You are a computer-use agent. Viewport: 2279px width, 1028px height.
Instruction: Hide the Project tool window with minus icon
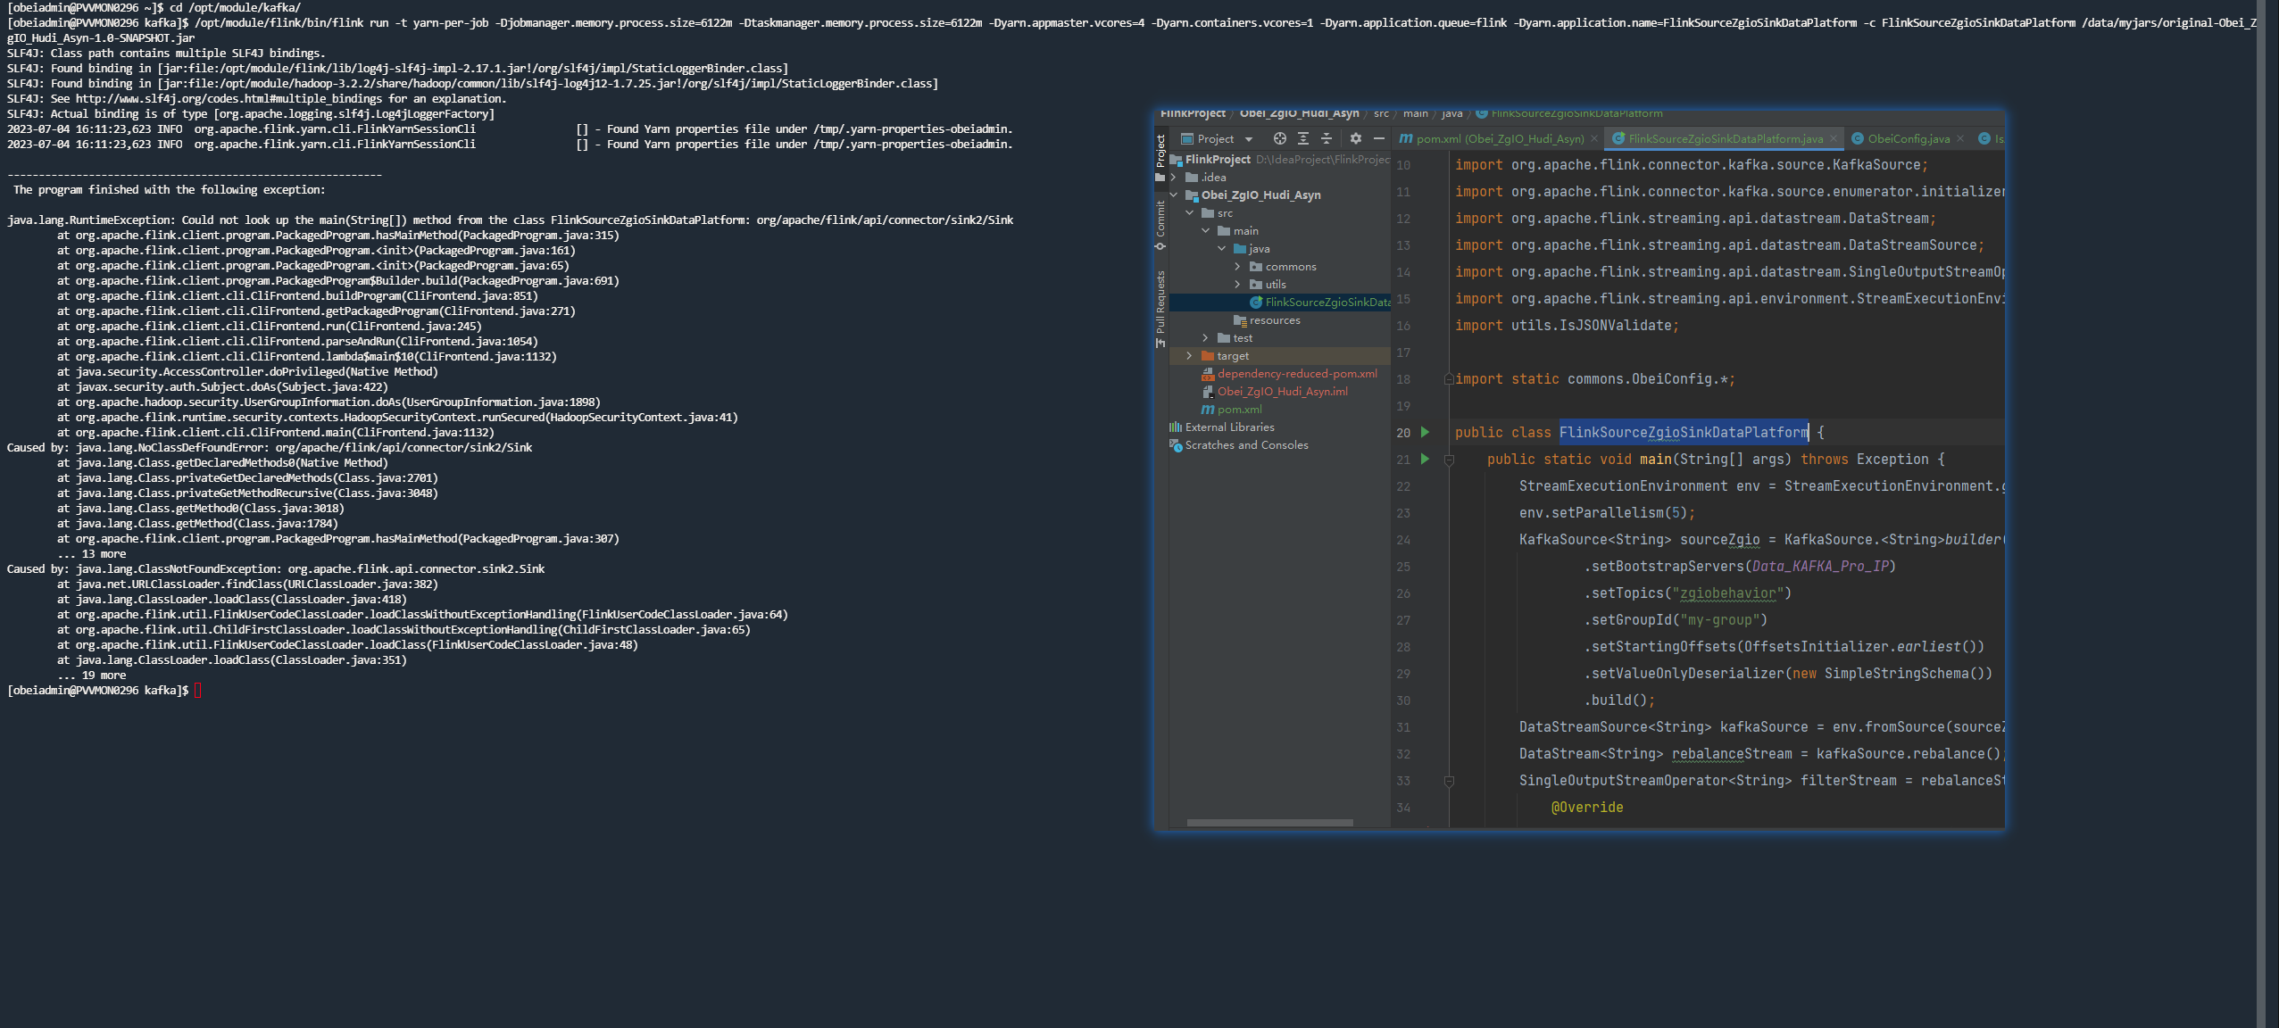pos(1379,138)
